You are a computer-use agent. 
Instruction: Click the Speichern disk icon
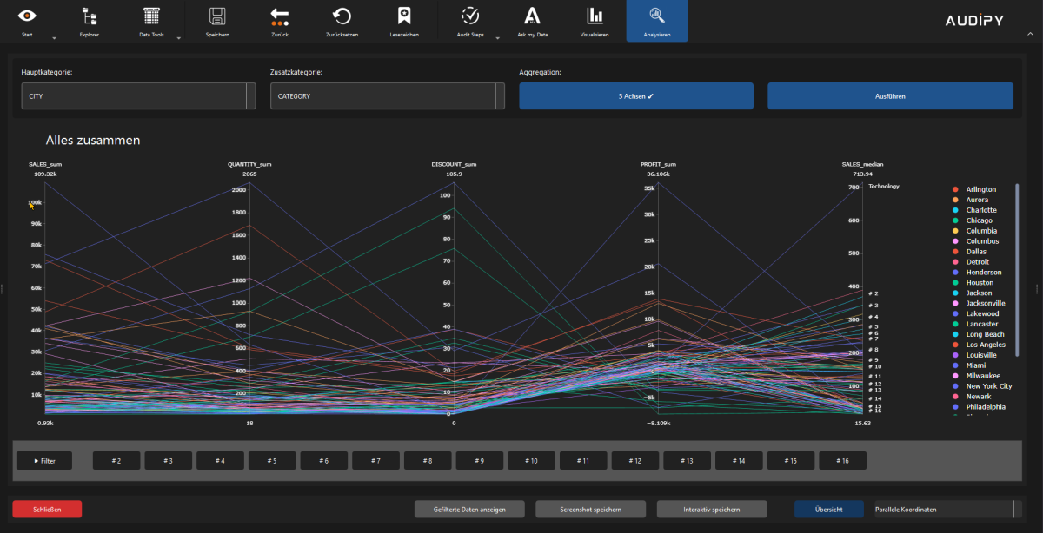click(217, 16)
